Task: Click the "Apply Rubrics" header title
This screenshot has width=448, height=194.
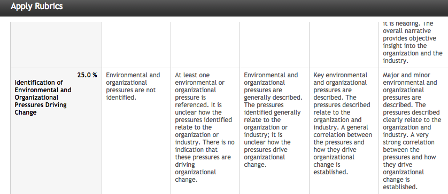Action: 36,6
